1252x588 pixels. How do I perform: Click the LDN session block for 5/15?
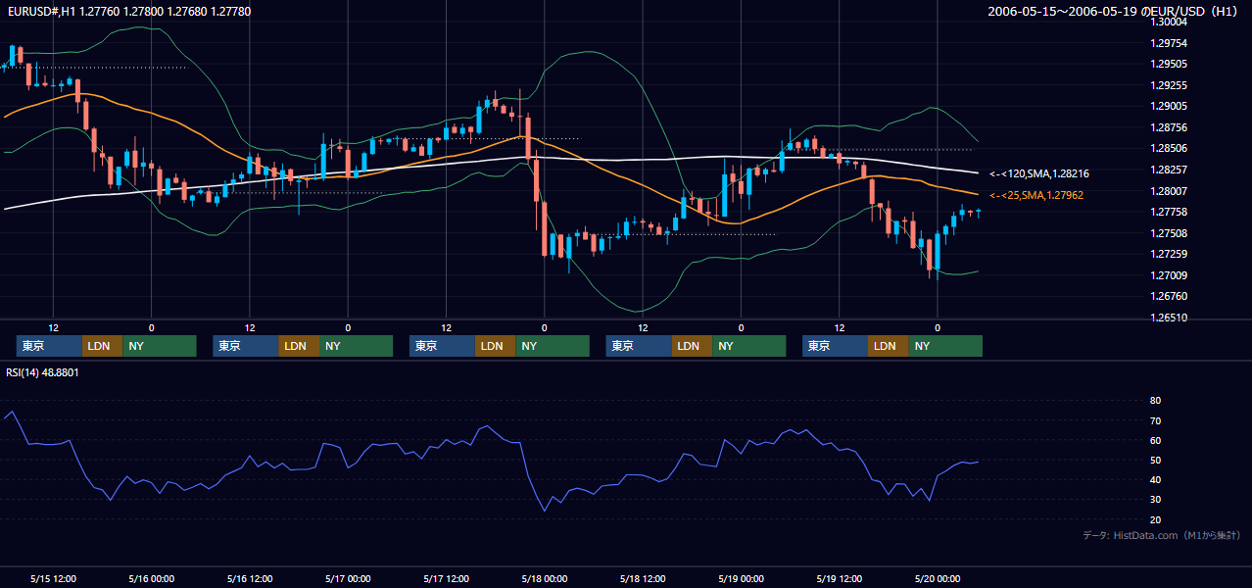102,346
